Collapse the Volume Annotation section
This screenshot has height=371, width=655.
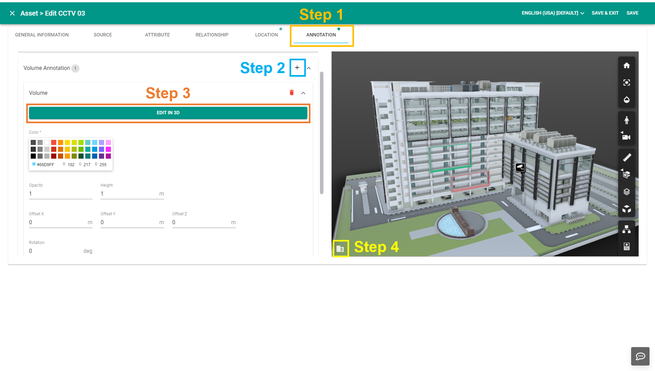pyautogui.click(x=309, y=68)
